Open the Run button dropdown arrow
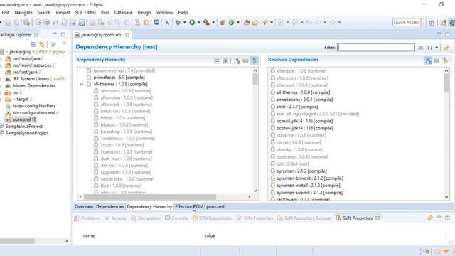Viewport: 455px width, 256px height. coord(199,22)
